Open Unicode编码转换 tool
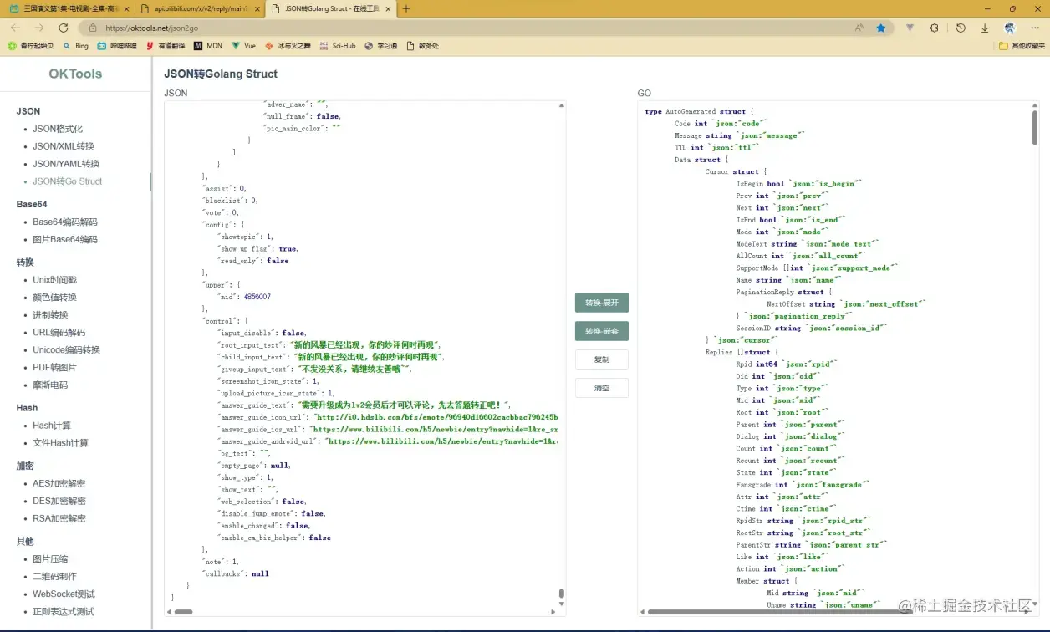 pyautogui.click(x=67, y=350)
